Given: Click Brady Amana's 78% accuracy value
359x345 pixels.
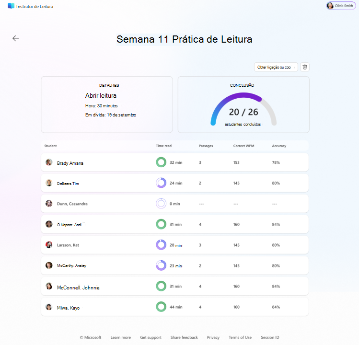Looking at the screenshot, I should pos(276,162).
